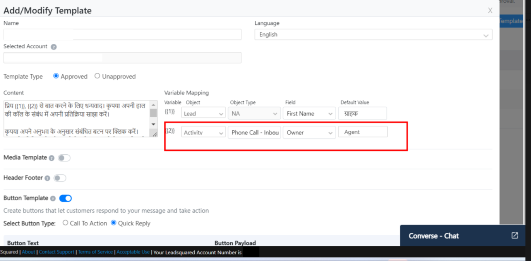
Task: Click the help icon beside Selected Account
Action: click(54, 47)
